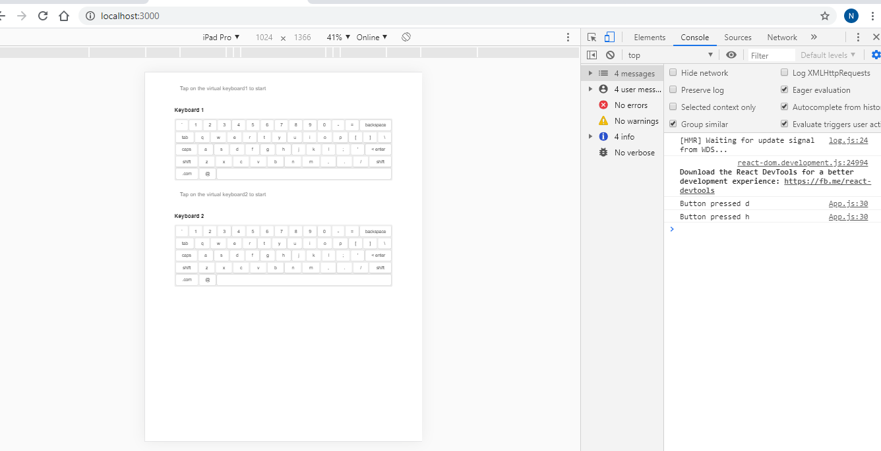881x451 pixels.
Task: Click the Keyboard 2 input placeholder
Action: point(223,194)
